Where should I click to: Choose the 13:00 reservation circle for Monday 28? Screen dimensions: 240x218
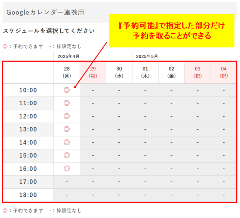67,129
